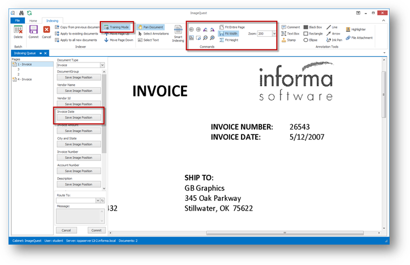The image size is (410, 265).
Task: Select Fit Height
Action: 229,40
